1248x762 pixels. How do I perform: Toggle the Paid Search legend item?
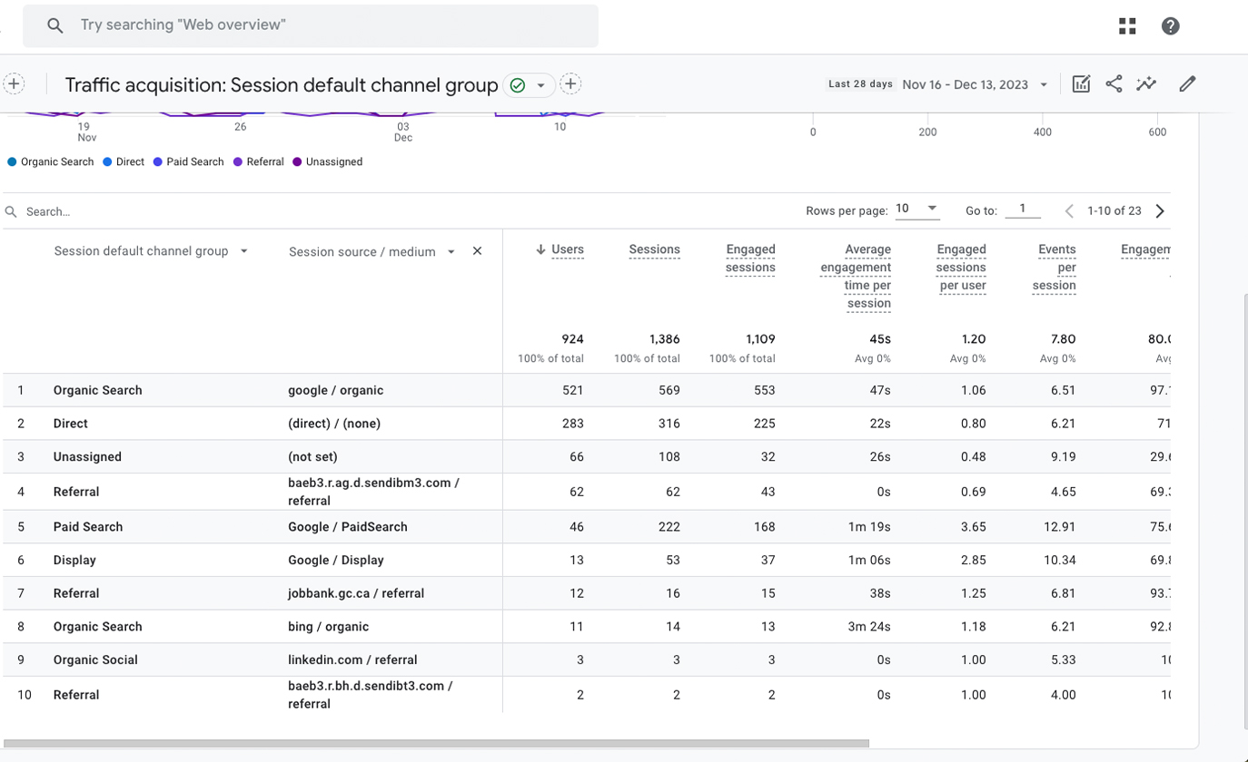coord(194,162)
